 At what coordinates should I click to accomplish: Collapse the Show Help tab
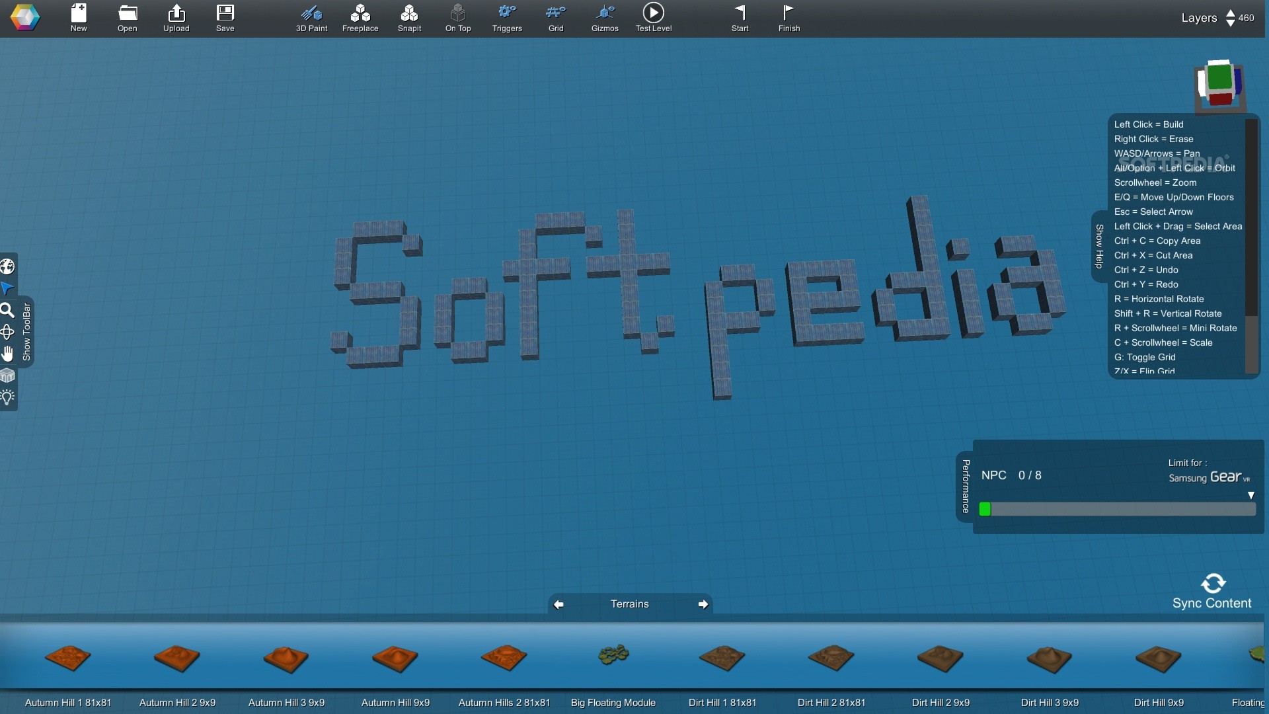coord(1099,247)
